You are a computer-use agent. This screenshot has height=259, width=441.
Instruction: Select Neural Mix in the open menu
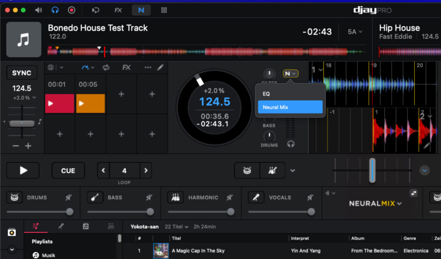tap(290, 107)
